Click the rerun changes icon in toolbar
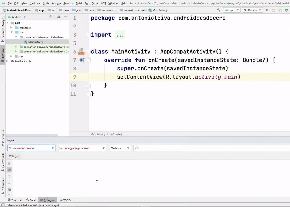Screen dimensions: 290x207 click(273, 10)
